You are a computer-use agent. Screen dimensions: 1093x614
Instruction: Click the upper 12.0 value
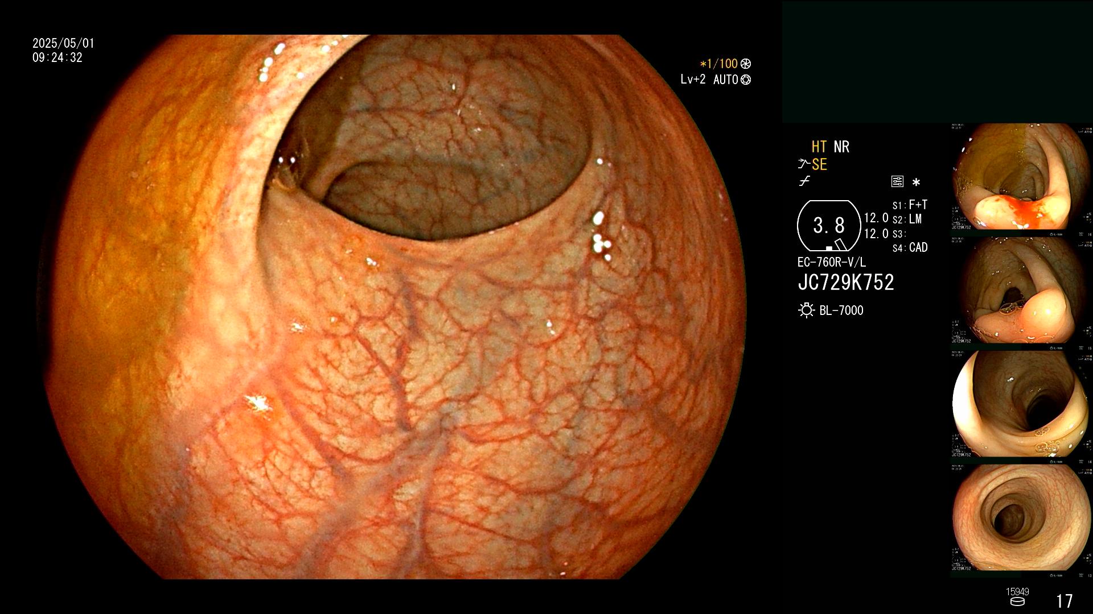pyautogui.click(x=876, y=218)
